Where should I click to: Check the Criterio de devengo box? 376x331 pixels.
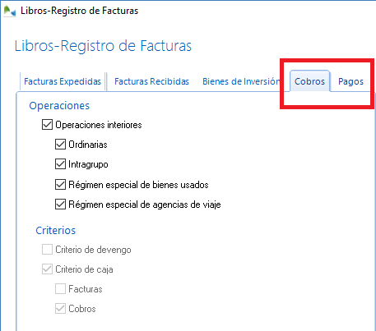point(47,250)
